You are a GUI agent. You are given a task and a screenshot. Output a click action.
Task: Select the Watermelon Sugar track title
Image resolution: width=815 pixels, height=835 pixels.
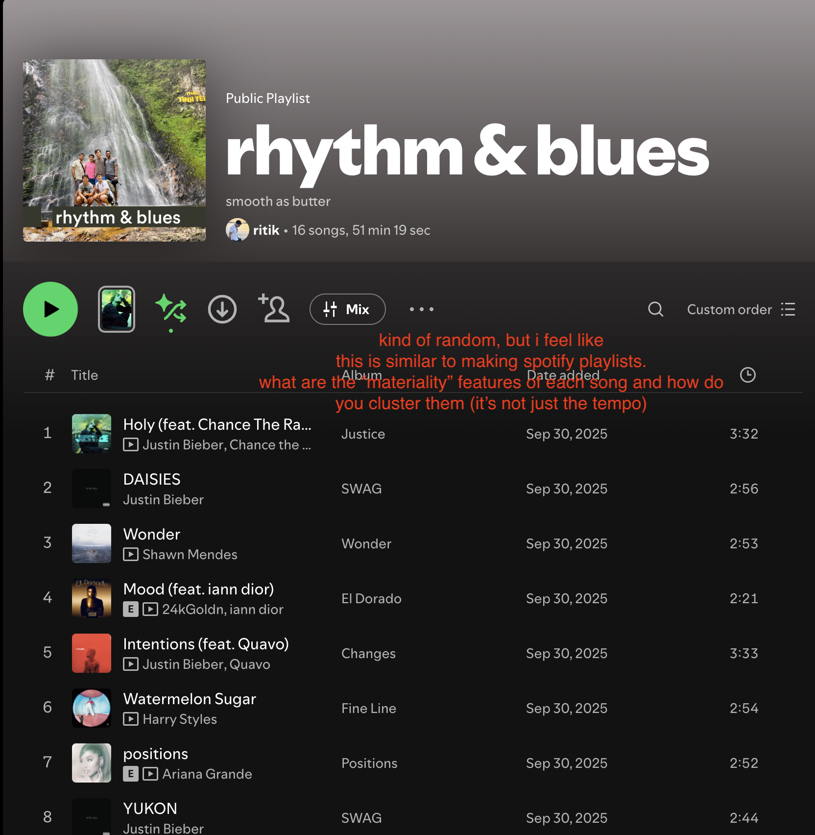pos(190,699)
